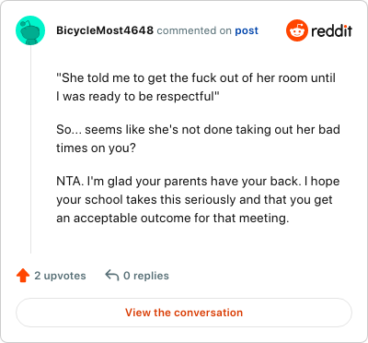The width and height of the screenshot is (368, 343).
Task: Click the "So... seems like" paragraph
Action: coord(198,138)
